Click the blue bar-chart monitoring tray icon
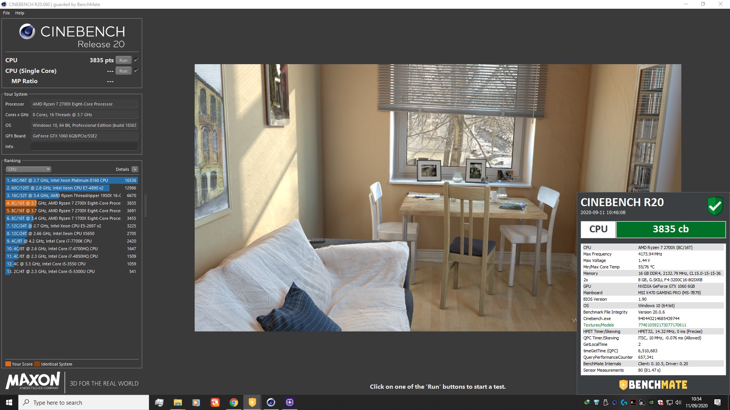730x410 pixels. click(597, 402)
